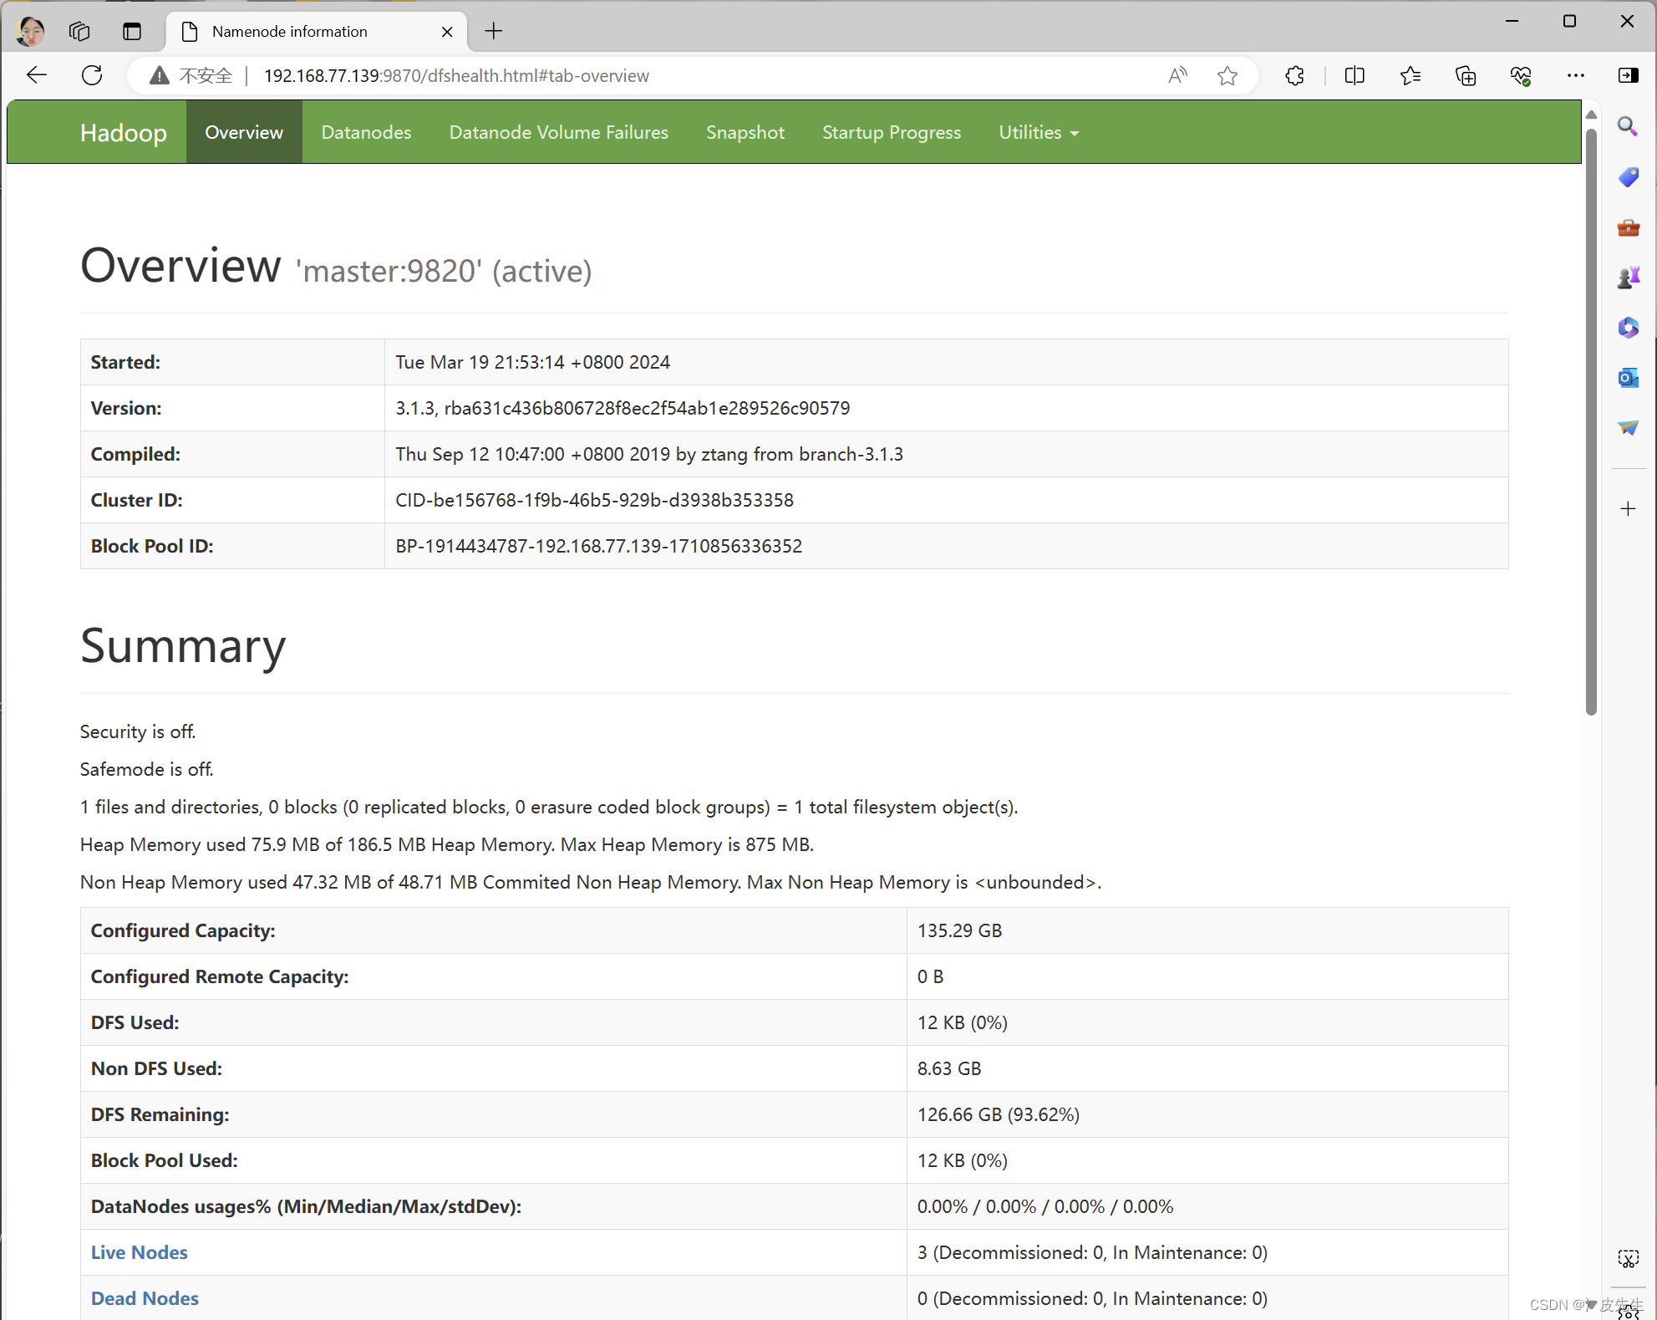Add page to favorites star
This screenshot has width=1657, height=1320.
(1227, 76)
